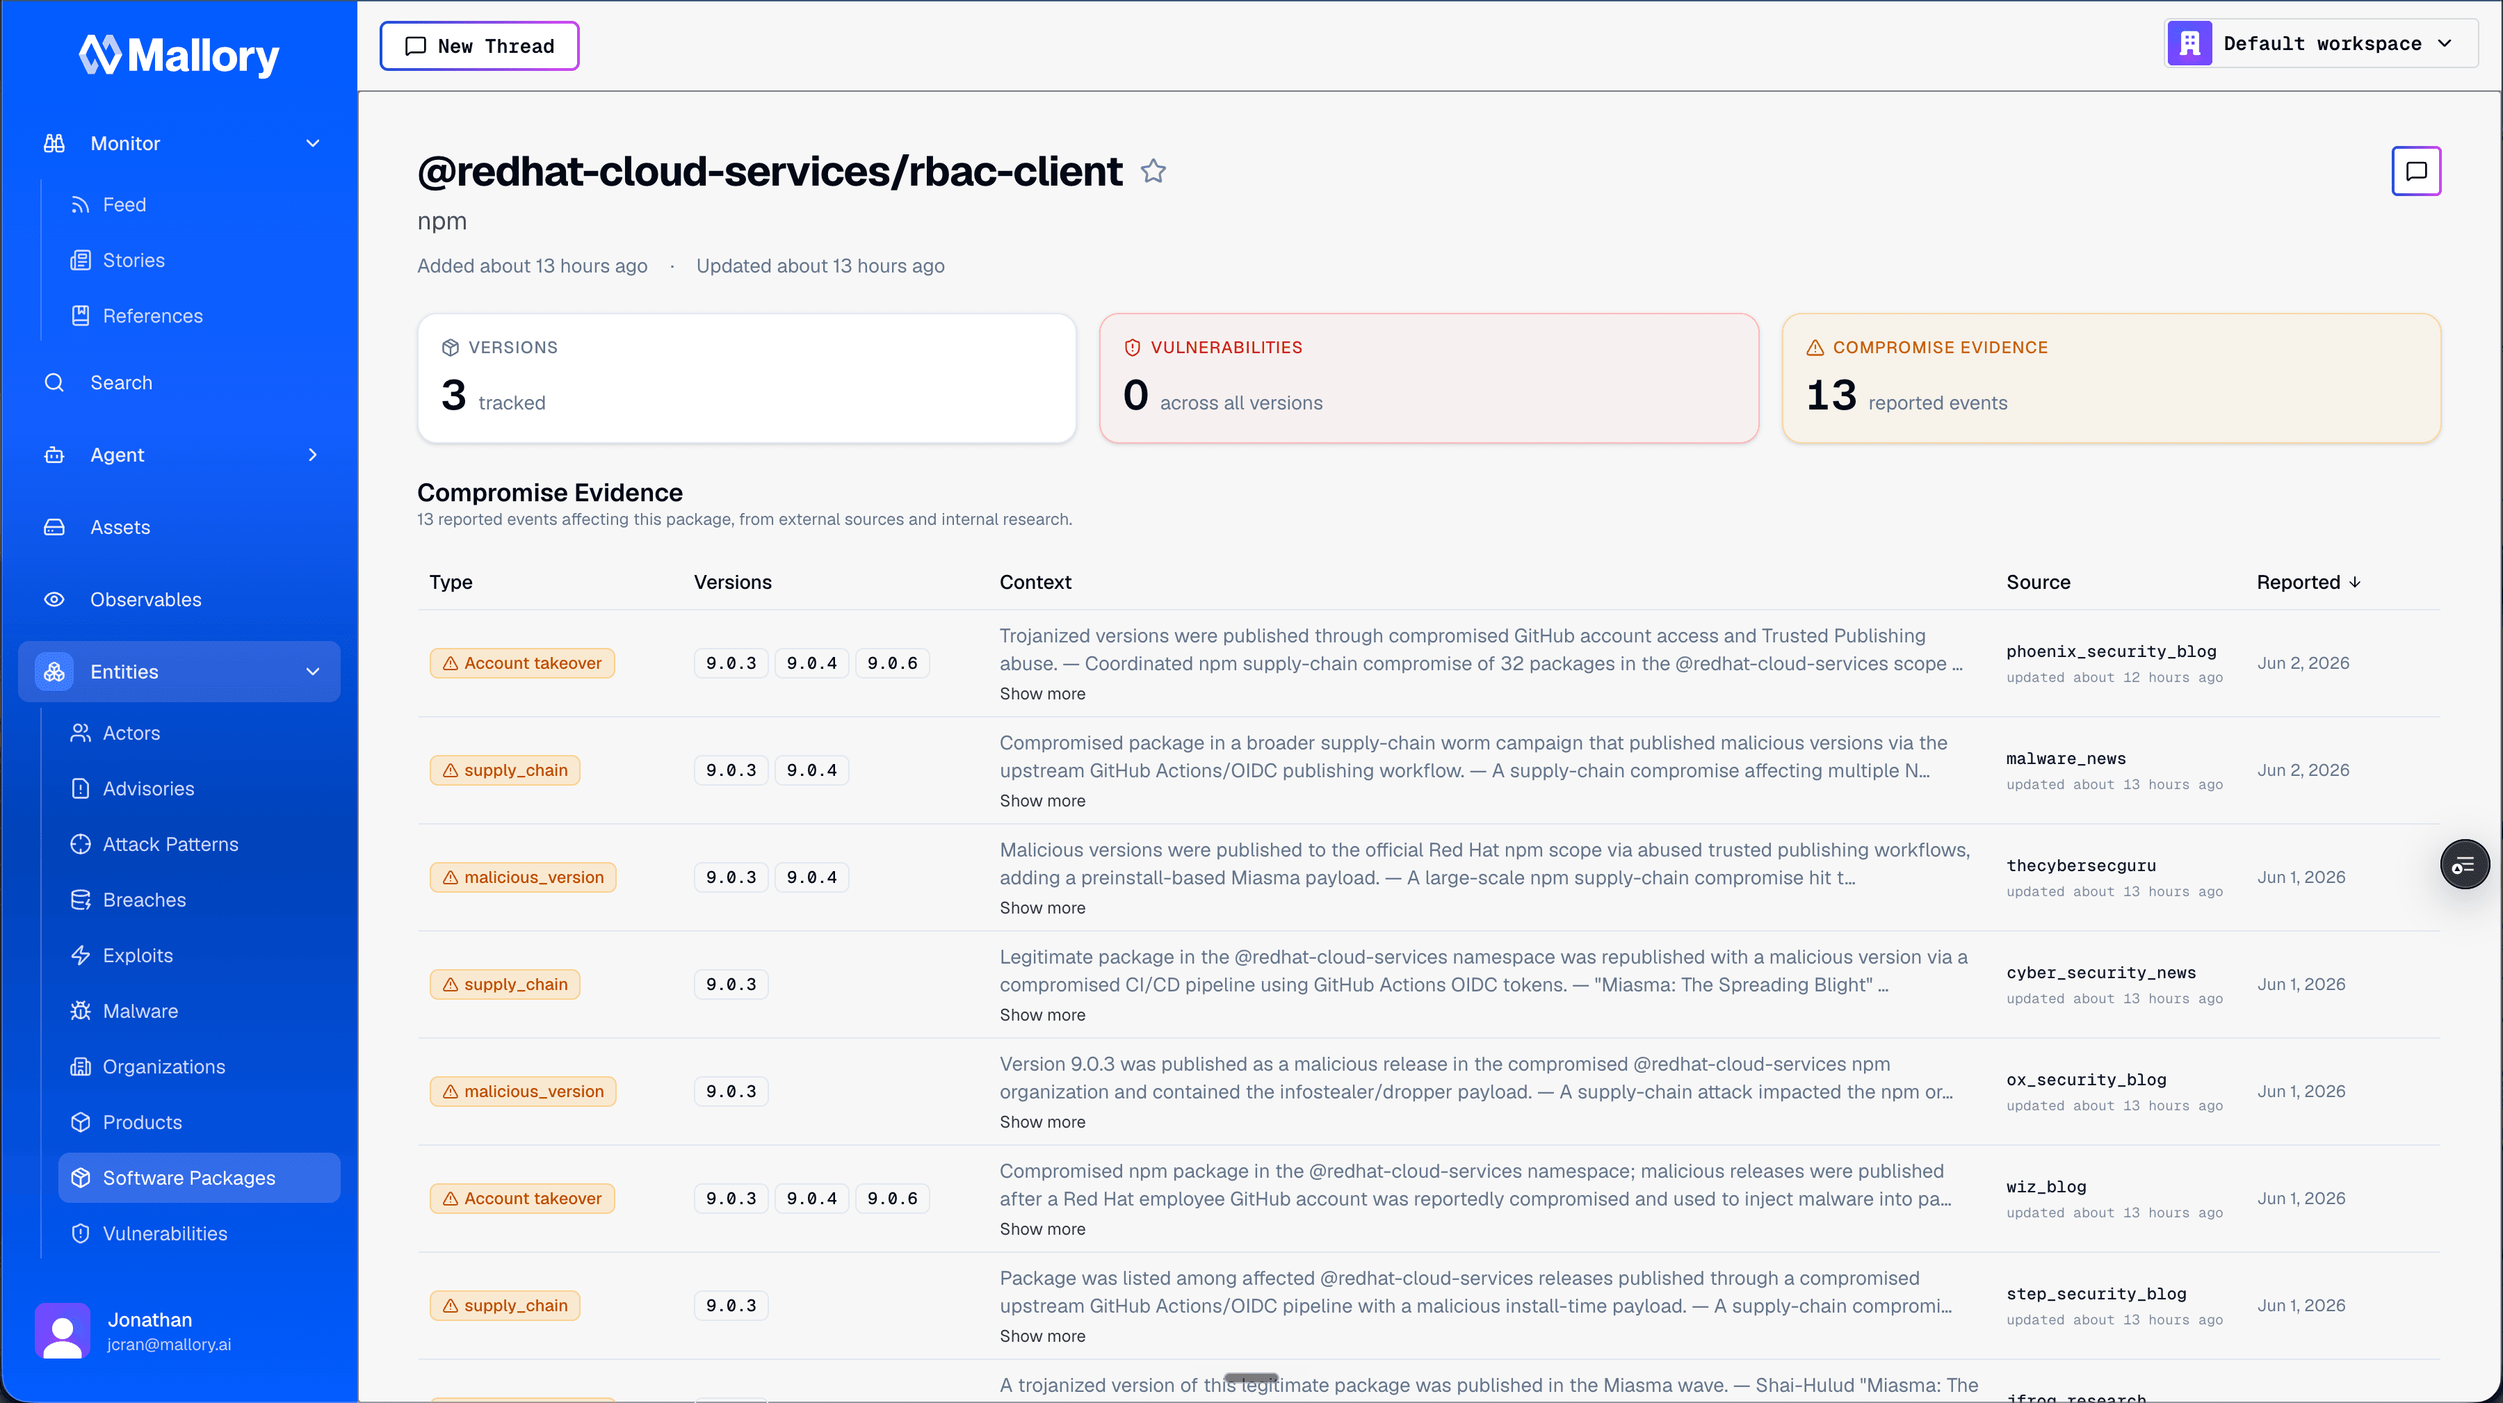2503x1403 pixels.
Task: Open the Vulnerabilities summary card
Action: 1428,378
